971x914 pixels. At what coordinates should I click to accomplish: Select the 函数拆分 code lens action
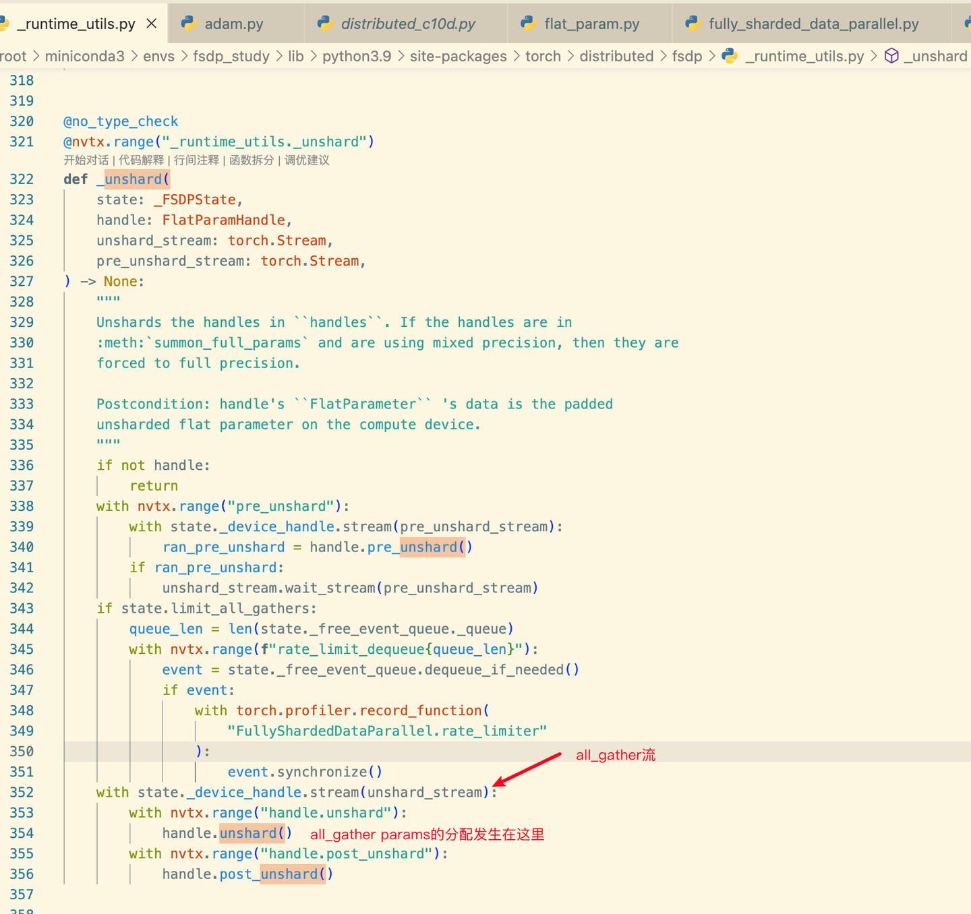click(252, 160)
